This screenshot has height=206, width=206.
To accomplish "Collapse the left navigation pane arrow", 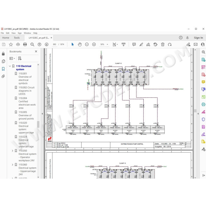I will point(42,114).
